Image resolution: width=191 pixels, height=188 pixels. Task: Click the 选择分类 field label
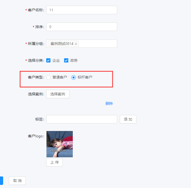pos(36,60)
